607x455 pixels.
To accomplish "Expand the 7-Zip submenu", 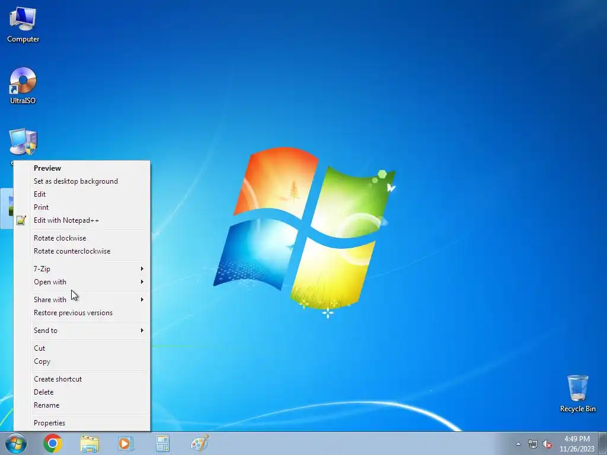I will point(82,269).
